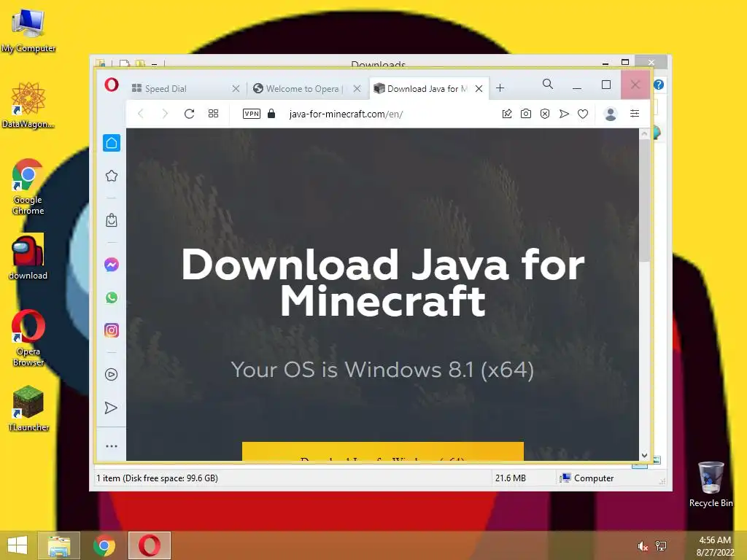
Task: Select My Computer desktop icon
Action: [x=28, y=31]
